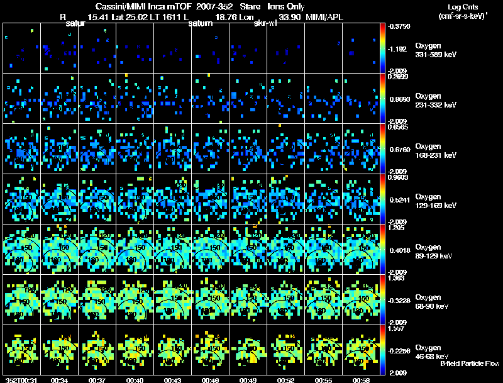
Task: Open the 00:37 panel in the 68-90 keV row
Action: tap(97, 299)
